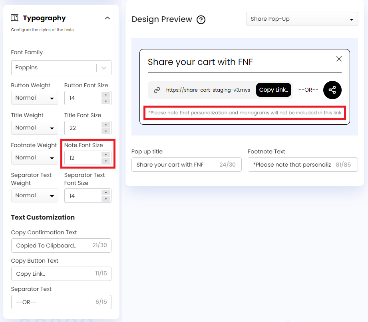This screenshot has height=322, width=368.
Task: Decrease the Title Font Size value
Action: [x=106, y=131]
